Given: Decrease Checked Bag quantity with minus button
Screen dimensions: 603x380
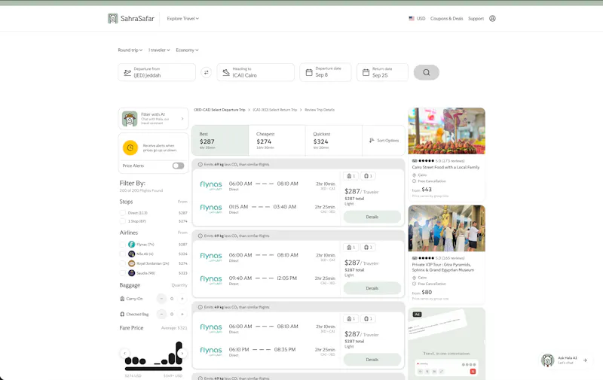Looking at the screenshot, I should pos(161,314).
